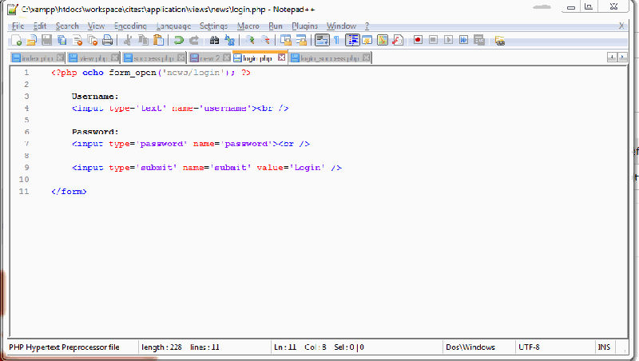Click the Redo toolbar icon
Screen dimensions: 639x361
194,40
